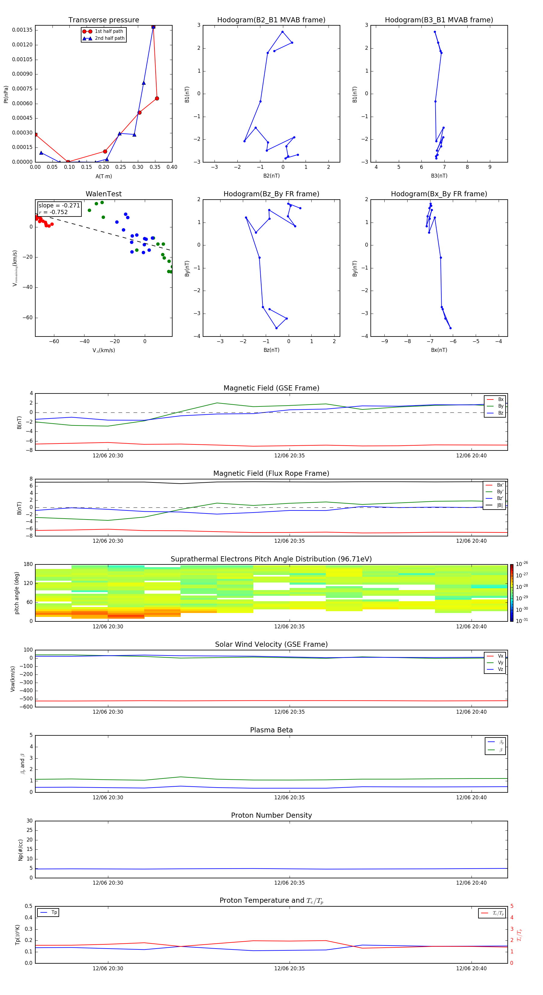
Task: Select the 'Tp' legend entry
Action: (49, 912)
